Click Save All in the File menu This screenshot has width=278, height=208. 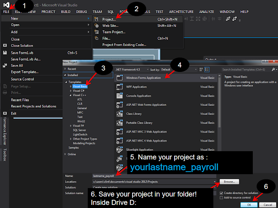[x=17, y=65]
